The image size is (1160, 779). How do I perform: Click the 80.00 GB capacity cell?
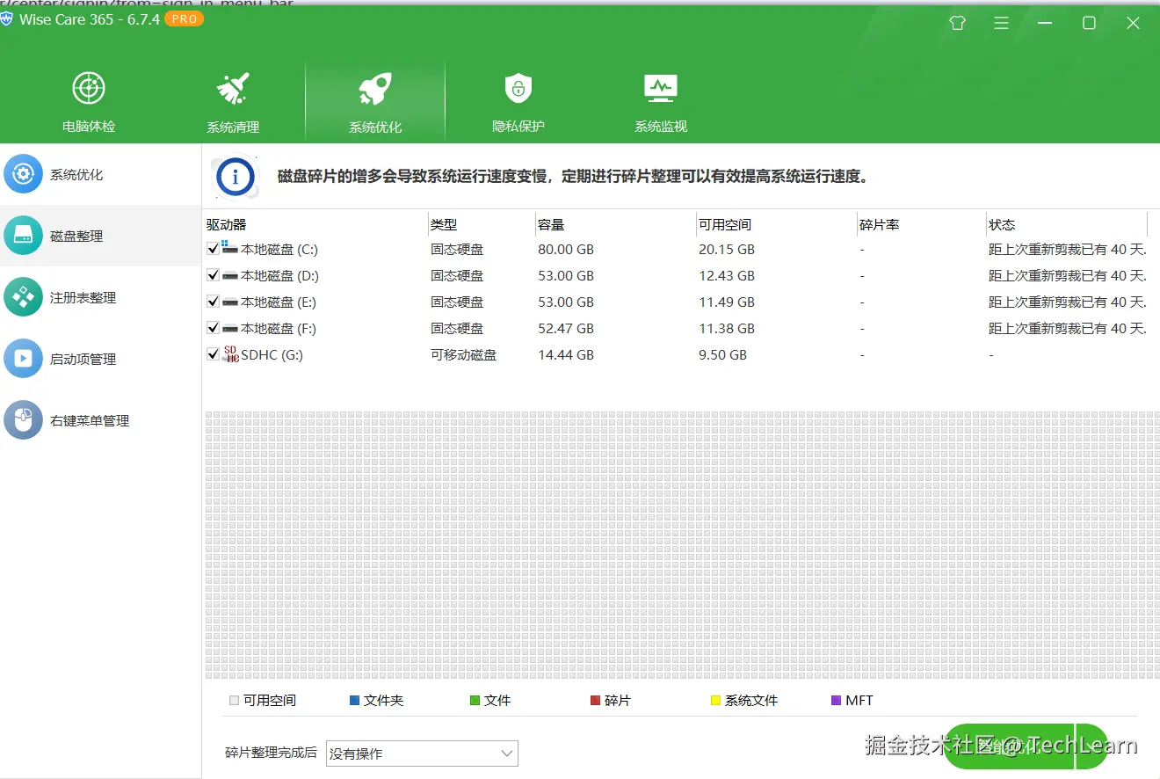[566, 250]
